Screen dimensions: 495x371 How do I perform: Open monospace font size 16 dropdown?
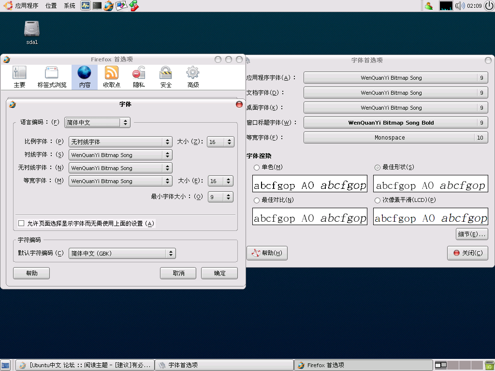click(x=220, y=181)
